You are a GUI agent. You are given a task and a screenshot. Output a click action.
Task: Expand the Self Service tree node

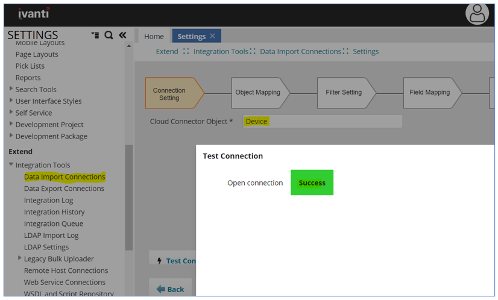[x=11, y=113]
